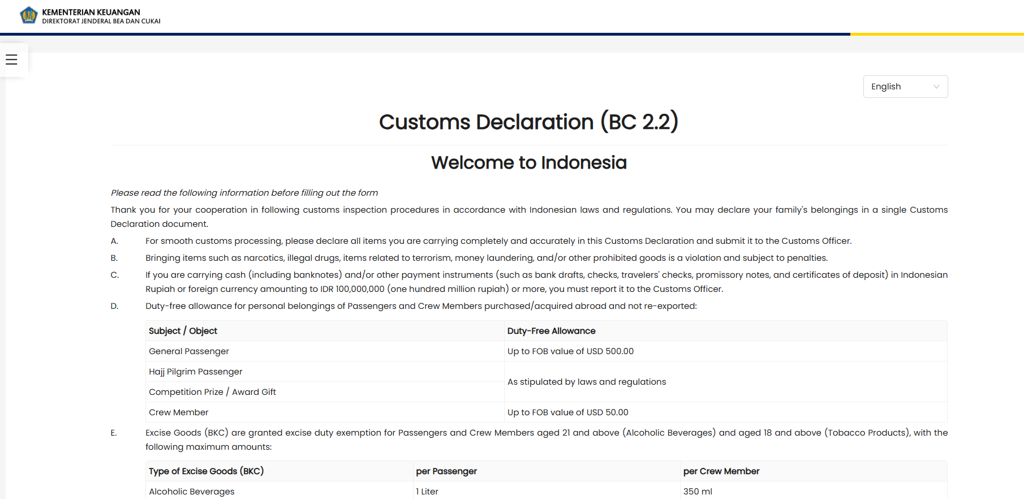The image size is (1024, 499).
Task: Click list item B about narcotics and prohibited goods
Action: [x=487, y=258]
